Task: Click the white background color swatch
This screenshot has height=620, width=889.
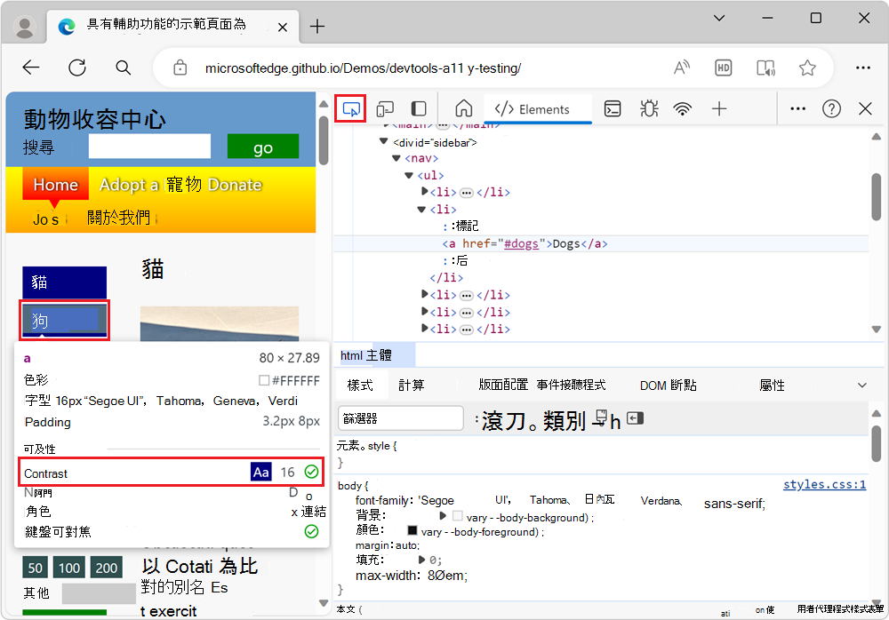Action: [458, 516]
